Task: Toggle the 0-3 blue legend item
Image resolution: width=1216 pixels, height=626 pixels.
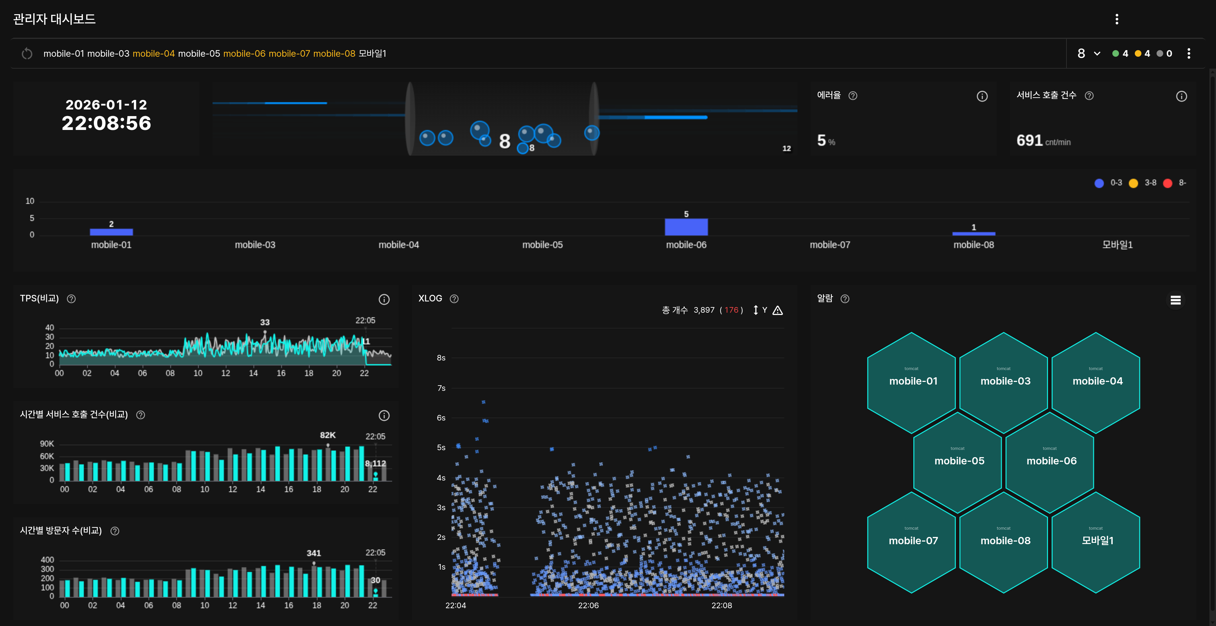Action: pyautogui.click(x=1099, y=183)
